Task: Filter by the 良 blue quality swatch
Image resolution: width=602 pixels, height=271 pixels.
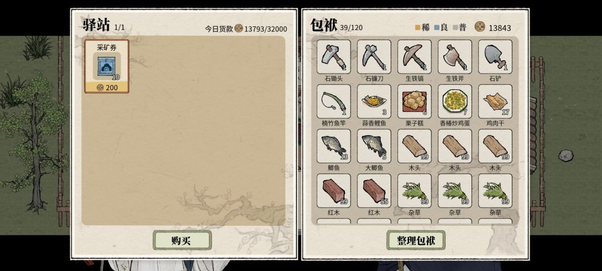Action: point(436,28)
